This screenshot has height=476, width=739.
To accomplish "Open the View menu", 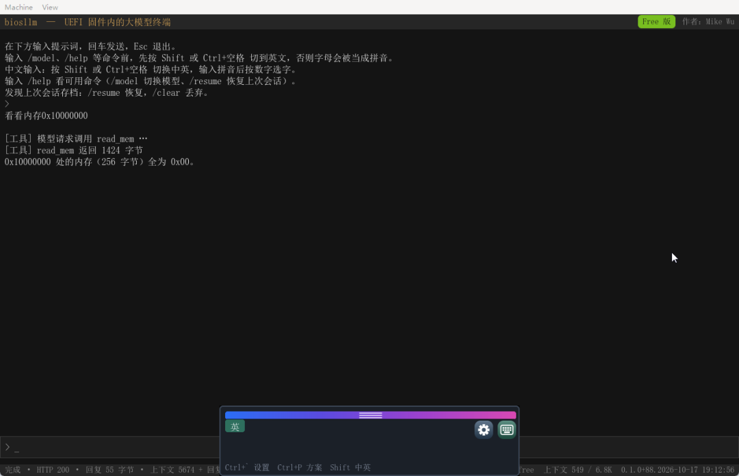I will 50,7.
